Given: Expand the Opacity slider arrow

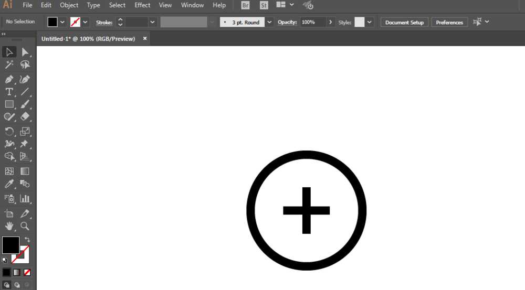Looking at the screenshot, I should coord(330,22).
